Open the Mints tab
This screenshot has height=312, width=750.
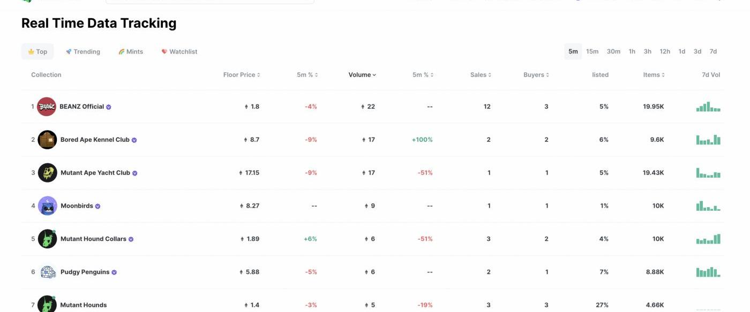[x=131, y=52]
